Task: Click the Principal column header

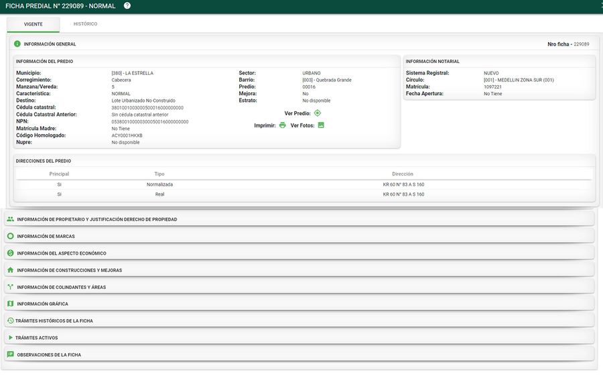Action: coord(59,174)
